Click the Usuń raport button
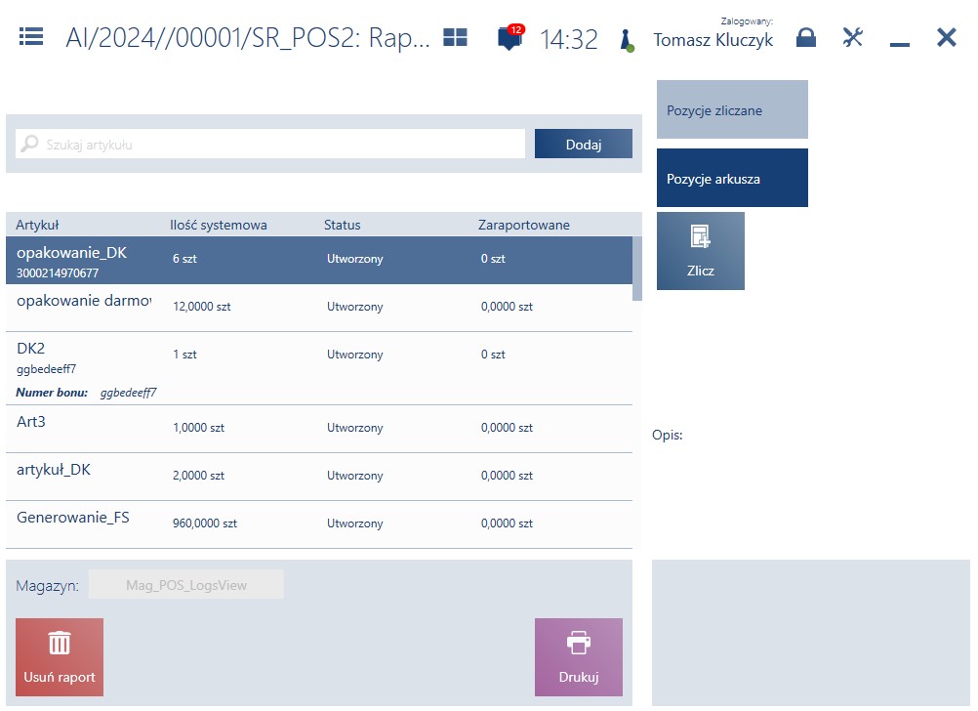This screenshot has width=978, height=711. coord(60,656)
